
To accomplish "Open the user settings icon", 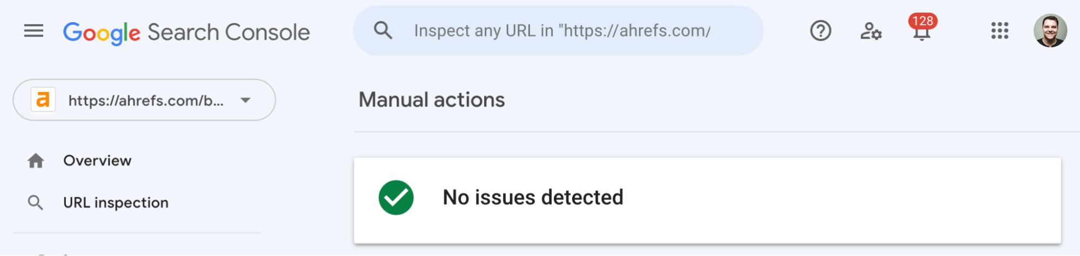I will coord(870,31).
